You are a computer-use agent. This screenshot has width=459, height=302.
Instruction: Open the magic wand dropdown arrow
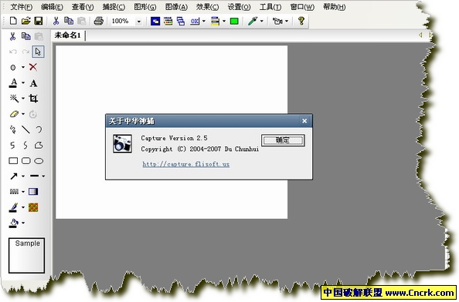pyautogui.click(x=23, y=99)
